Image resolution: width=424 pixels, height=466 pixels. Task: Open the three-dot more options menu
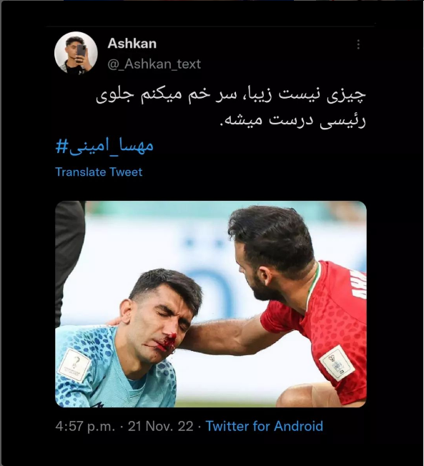click(x=358, y=44)
